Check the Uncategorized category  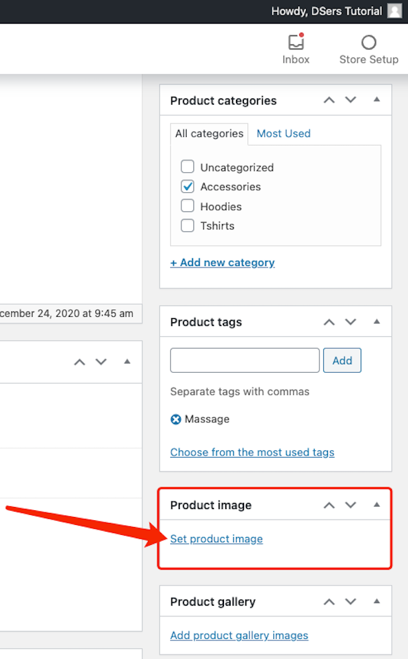[187, 167]
